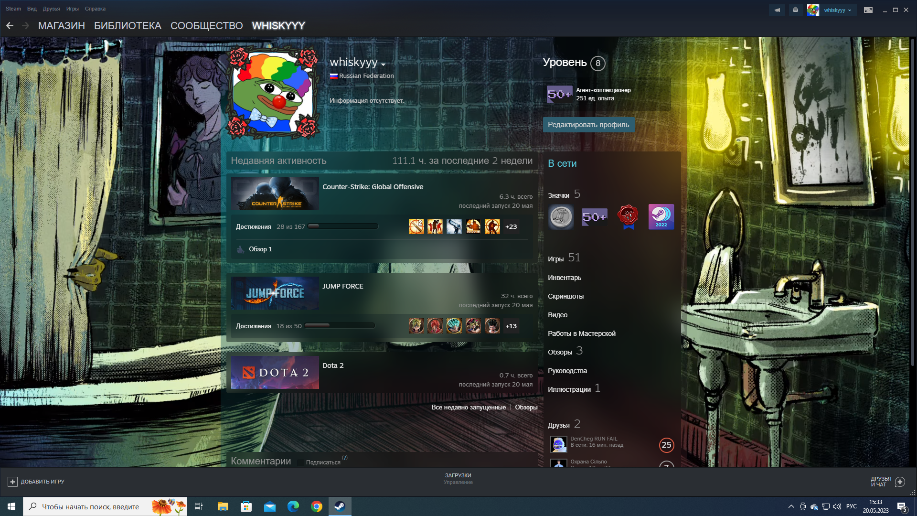View the red wax seal badge

tap(628, 217)
